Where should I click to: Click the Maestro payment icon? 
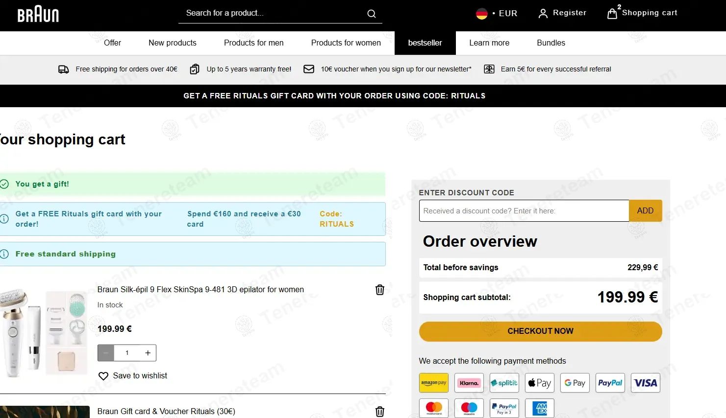coord(469,408)
